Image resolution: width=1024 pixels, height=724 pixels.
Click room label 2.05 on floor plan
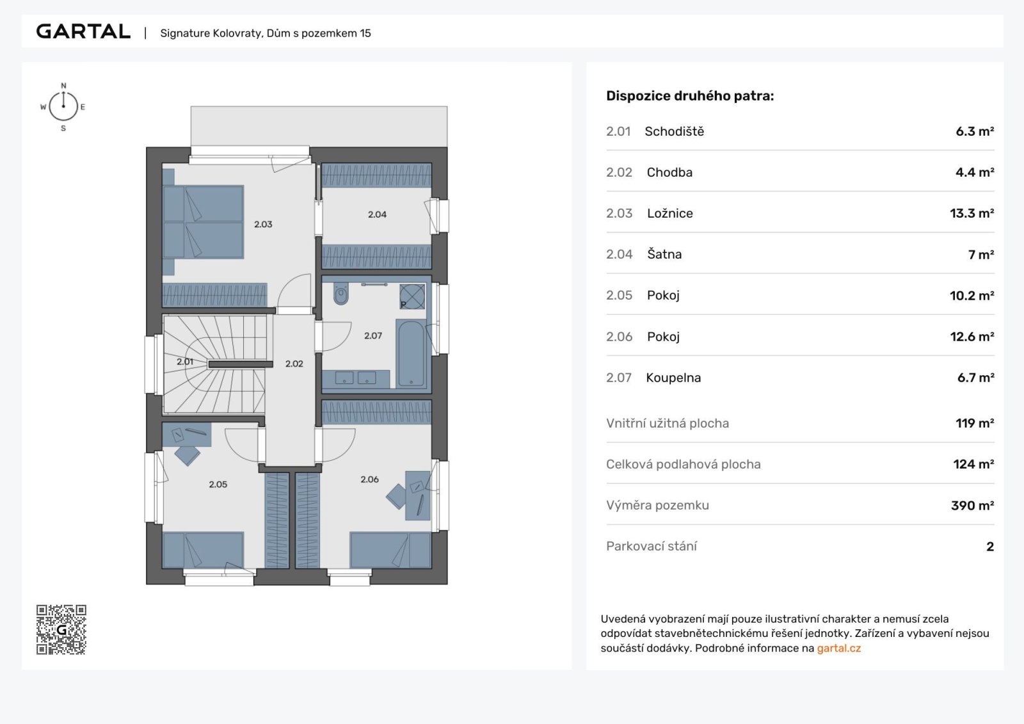point(218,485)
